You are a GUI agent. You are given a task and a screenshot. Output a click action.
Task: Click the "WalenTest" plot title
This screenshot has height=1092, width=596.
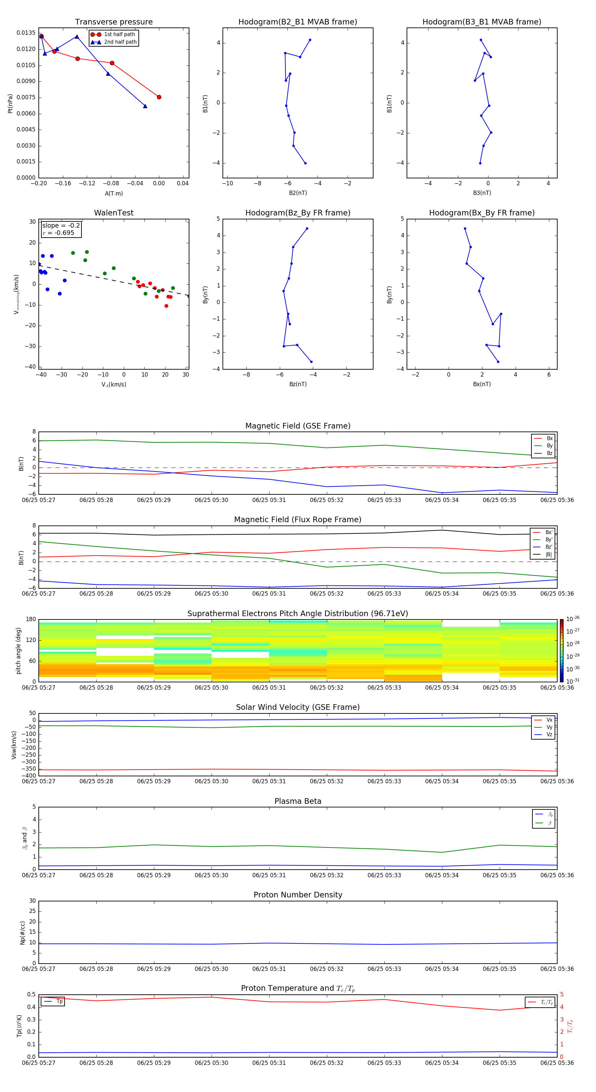[114, 213]
